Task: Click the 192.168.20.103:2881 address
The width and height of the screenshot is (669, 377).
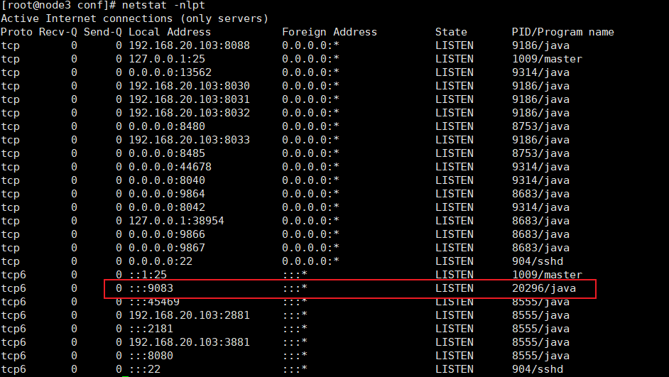Action: (189, 315)
